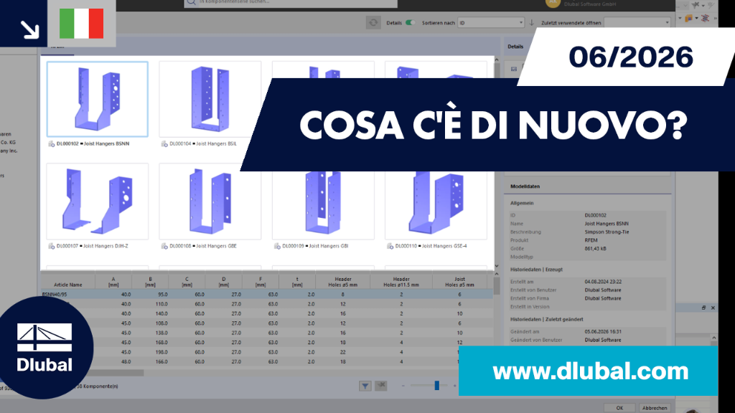Click the B [mm] column header

[x=150, y=281]
